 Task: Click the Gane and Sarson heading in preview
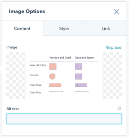84,58
